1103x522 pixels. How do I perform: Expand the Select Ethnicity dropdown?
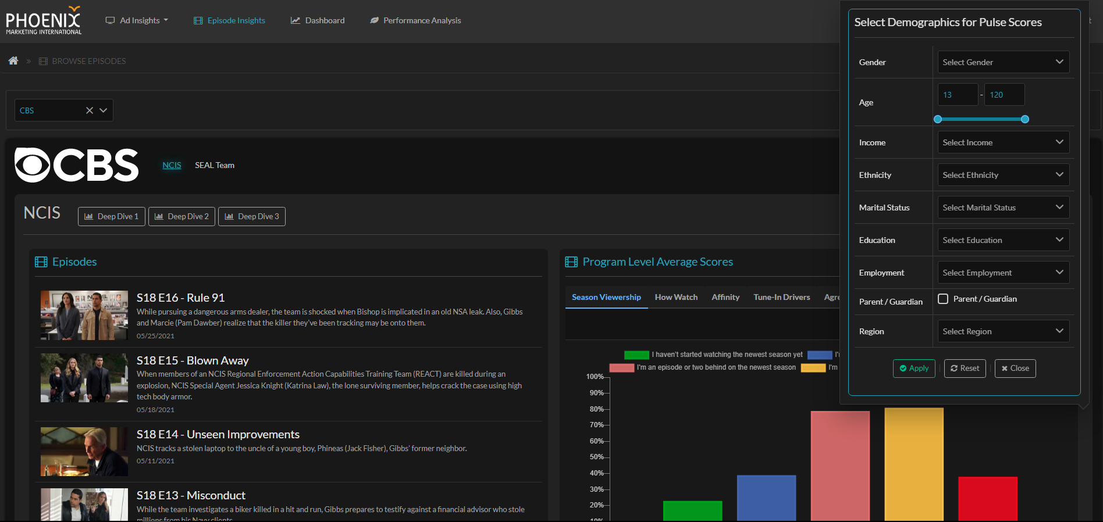(x=1004, y=175)
